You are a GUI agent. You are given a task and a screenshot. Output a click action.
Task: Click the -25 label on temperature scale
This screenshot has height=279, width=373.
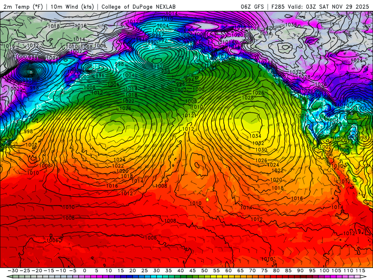click(x=25, y=271)
